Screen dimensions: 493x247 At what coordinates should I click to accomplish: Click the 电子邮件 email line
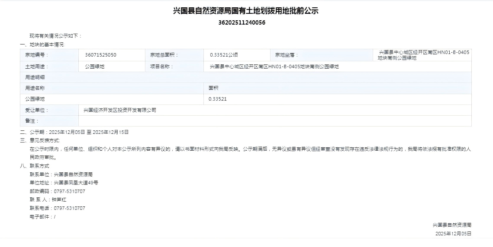42,217
